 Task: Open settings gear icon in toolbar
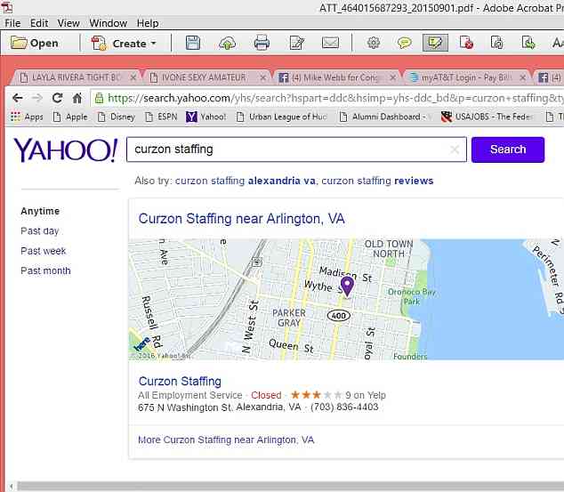pos(374,43)
